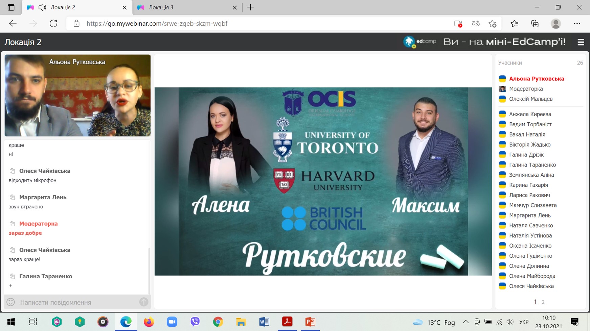Open Word from the taskbar
This screenshot has height=331, width=590.
point(264,322)
